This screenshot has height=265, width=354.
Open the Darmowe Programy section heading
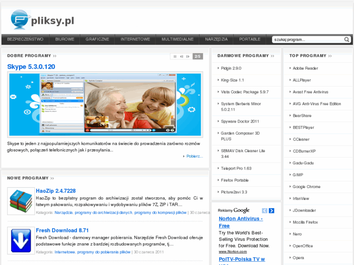[245, 56]
